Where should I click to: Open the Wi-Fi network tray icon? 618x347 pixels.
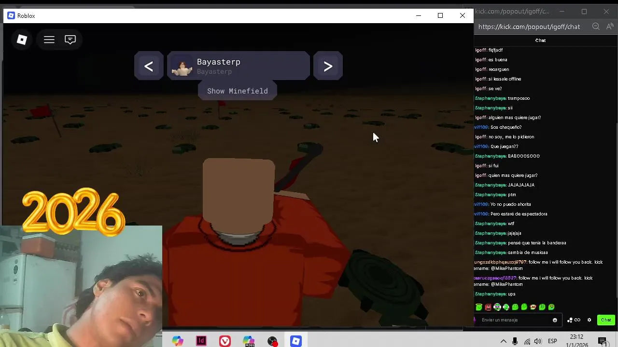click(527, 341)
